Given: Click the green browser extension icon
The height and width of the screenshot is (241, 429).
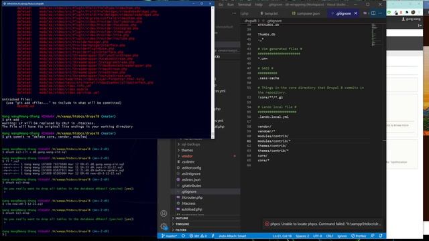Looking at the screenshot, I should [x=389, y=12].
